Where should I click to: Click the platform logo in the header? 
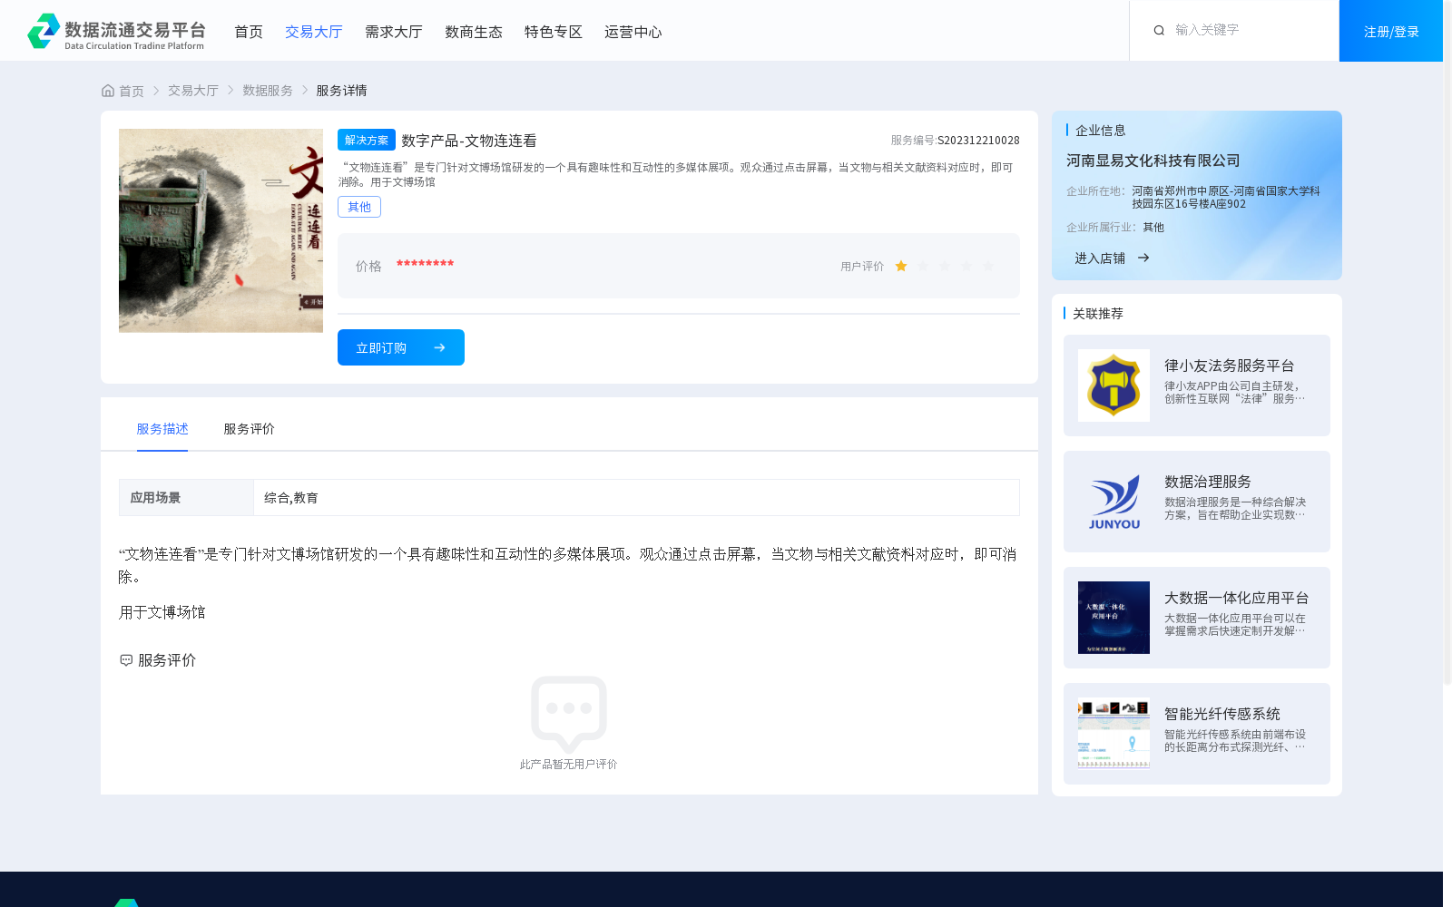[x=116, y=31]
